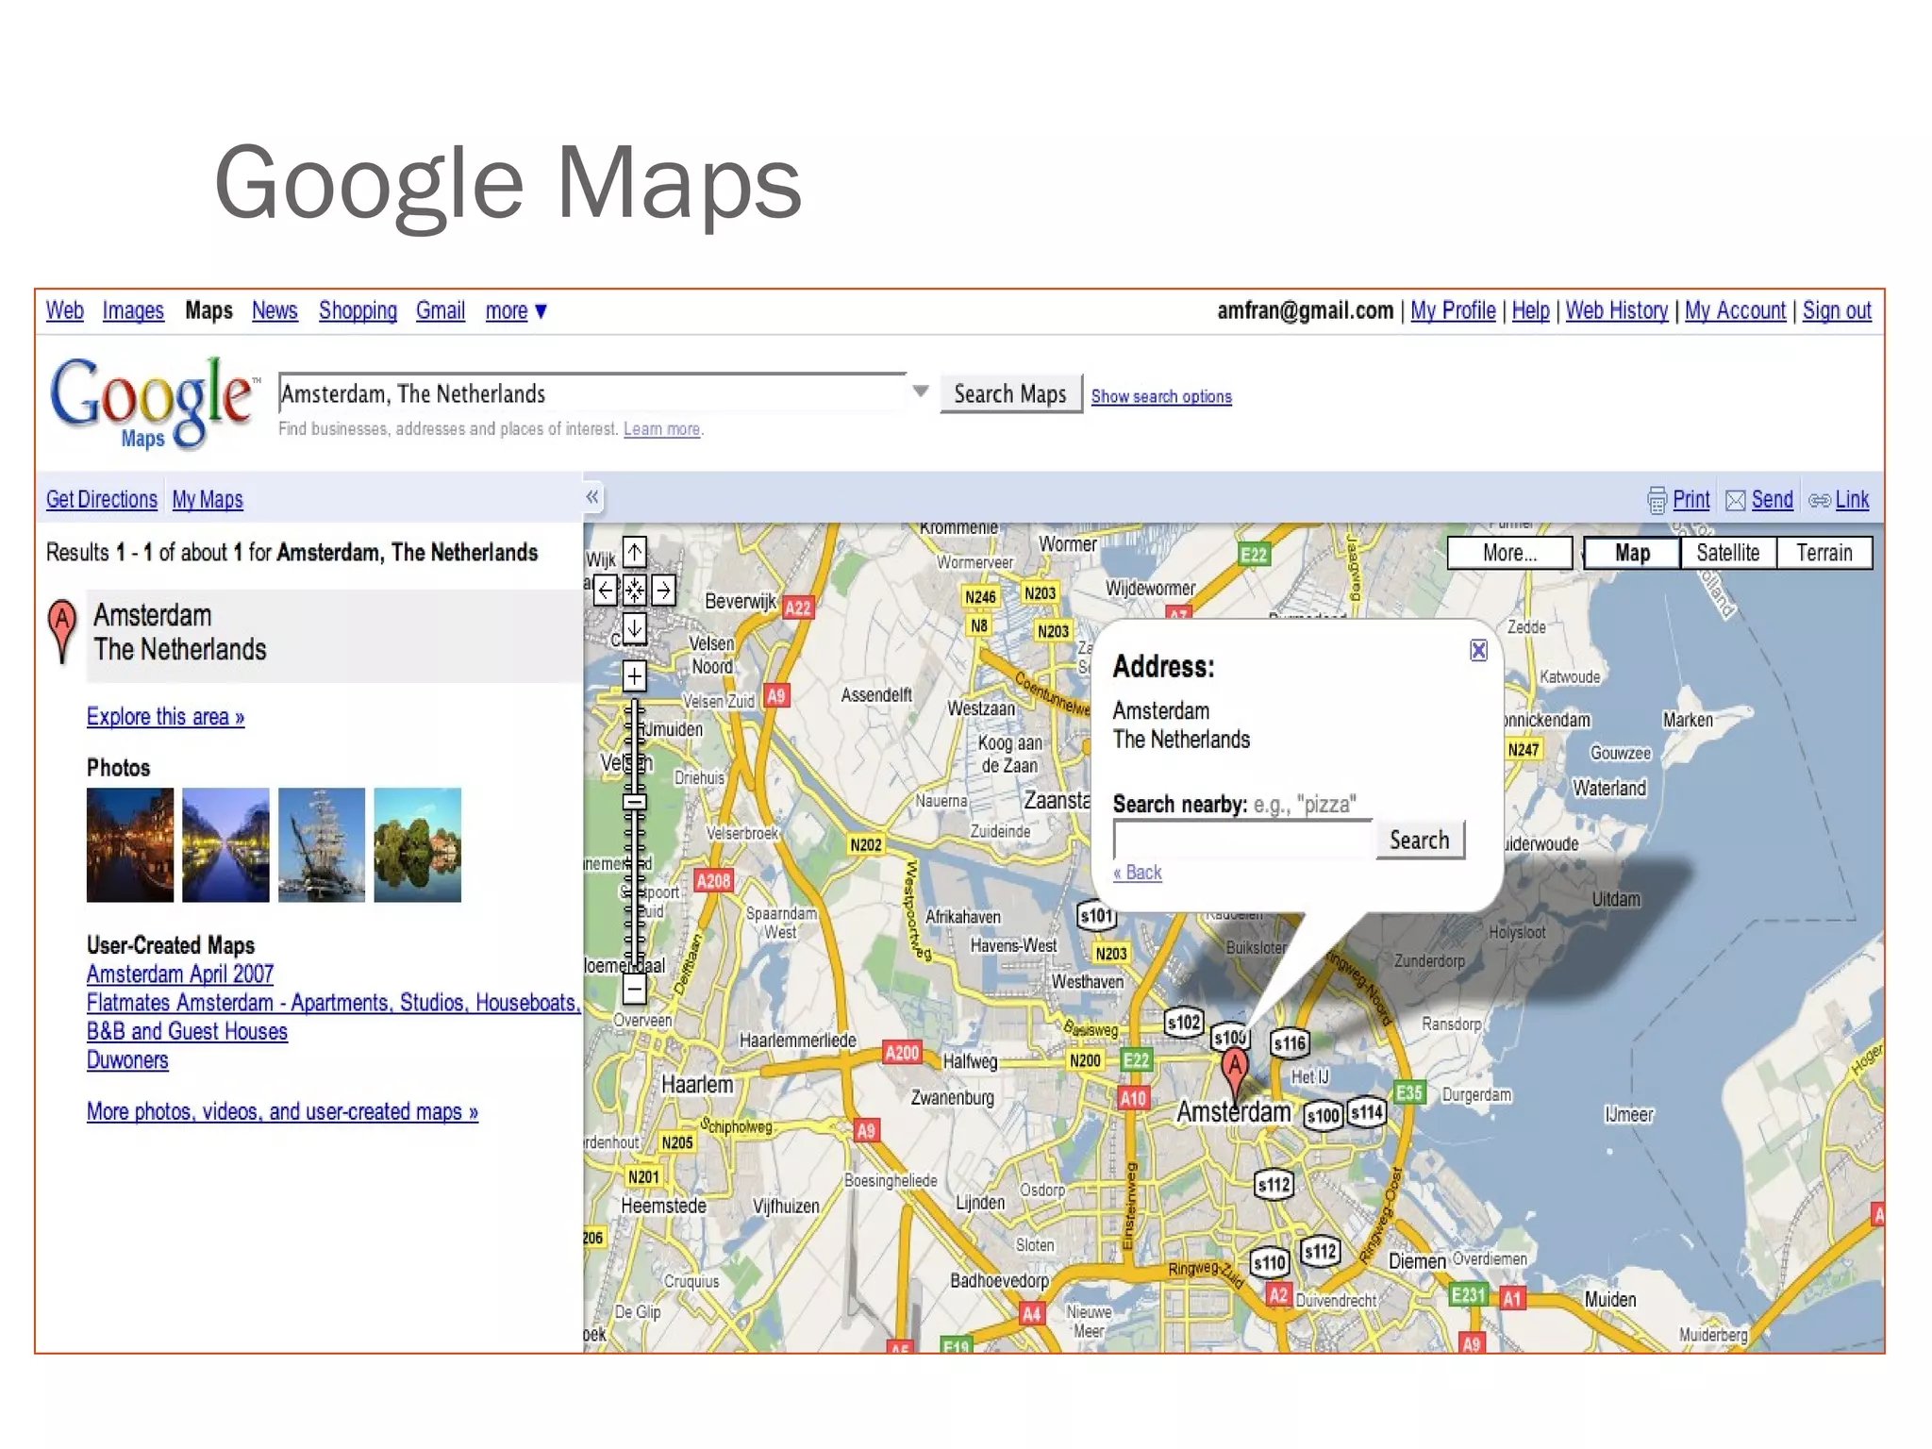Open B&B and Guest Houses link
The image size is (1932, 1449).
pyautogui.click(x=187, y=1031)
